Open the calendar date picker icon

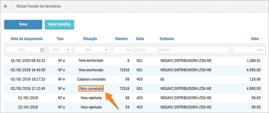click(42, 50)
